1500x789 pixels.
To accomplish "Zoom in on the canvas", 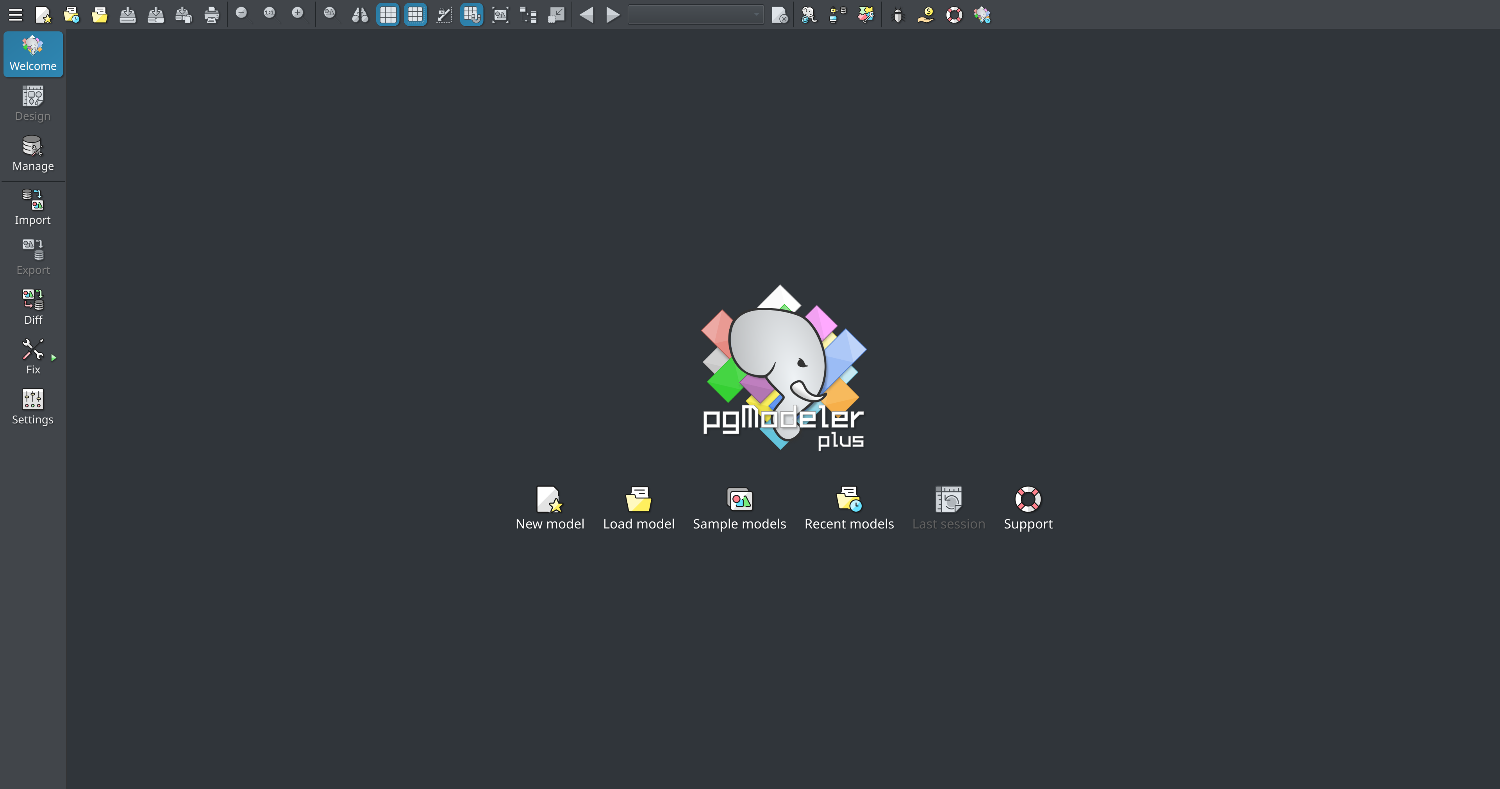I will tap(298, 14).
